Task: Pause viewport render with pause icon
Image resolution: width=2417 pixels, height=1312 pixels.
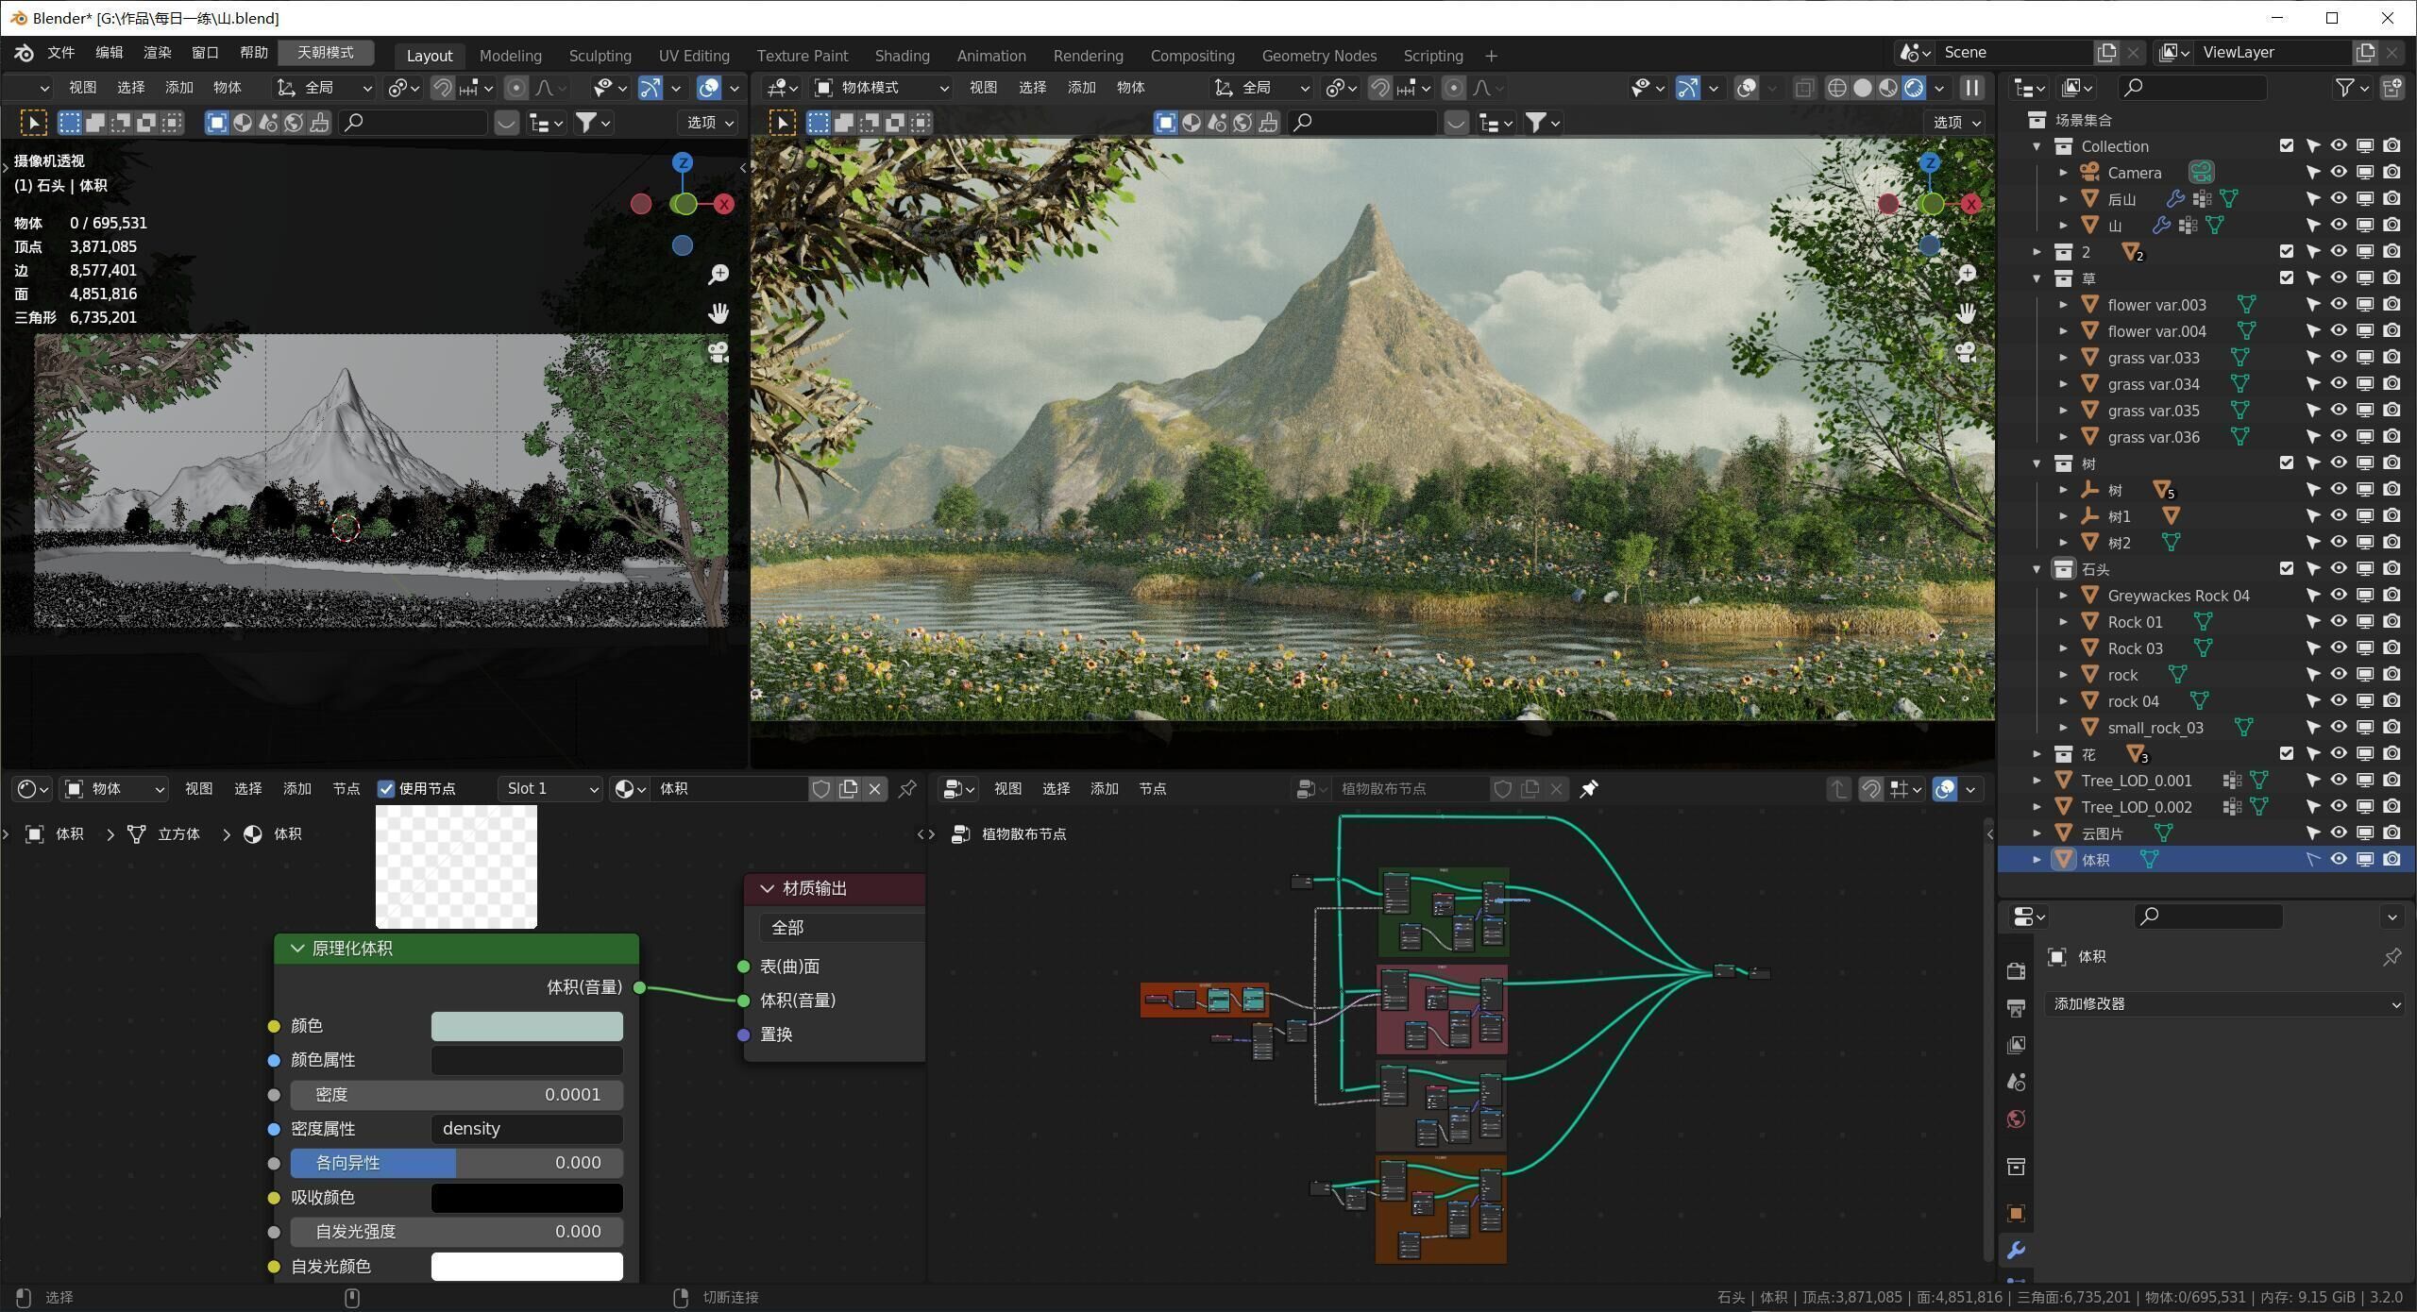Action: (1971, 88)
